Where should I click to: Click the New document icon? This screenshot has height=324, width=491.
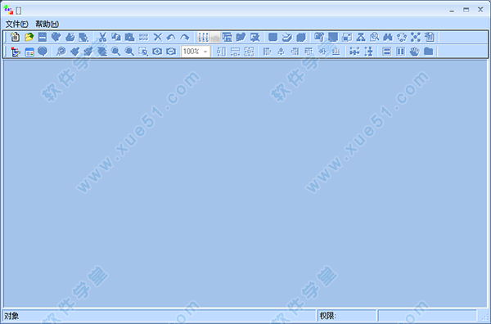click(x=15, y=37)
